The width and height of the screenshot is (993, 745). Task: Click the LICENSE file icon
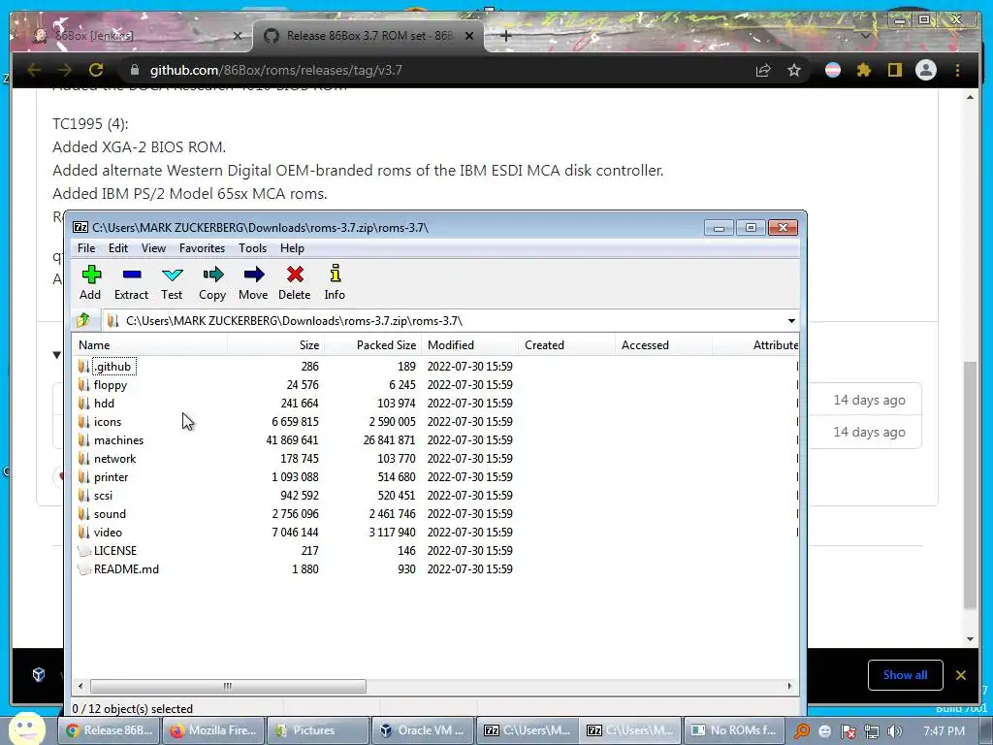coord(83,551)
